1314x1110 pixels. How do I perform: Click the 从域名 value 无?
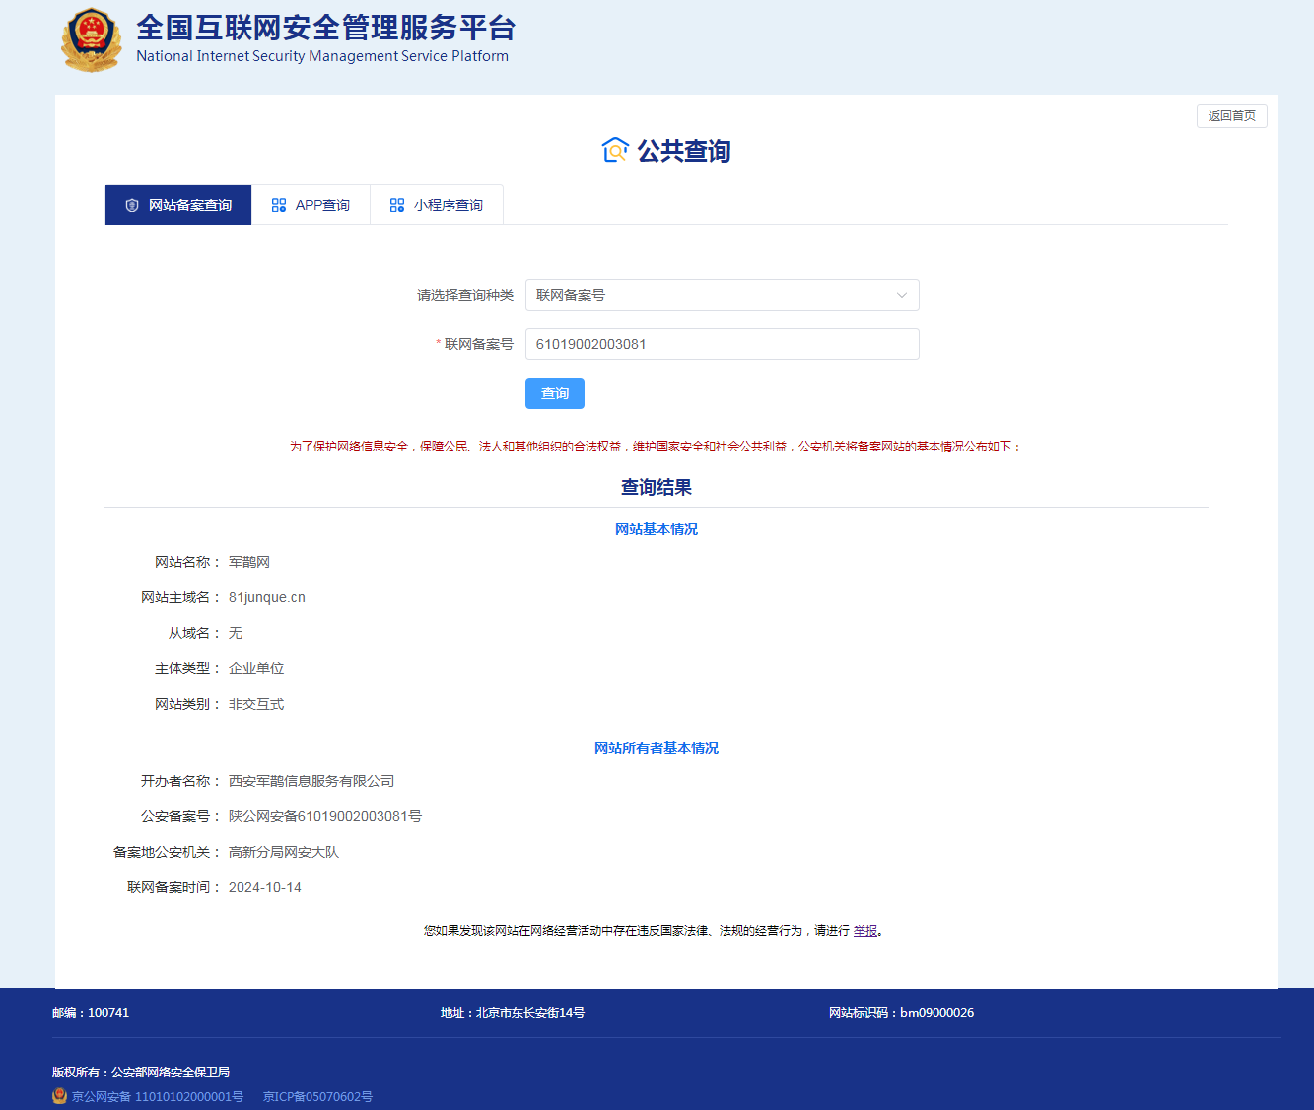[236, 633]
